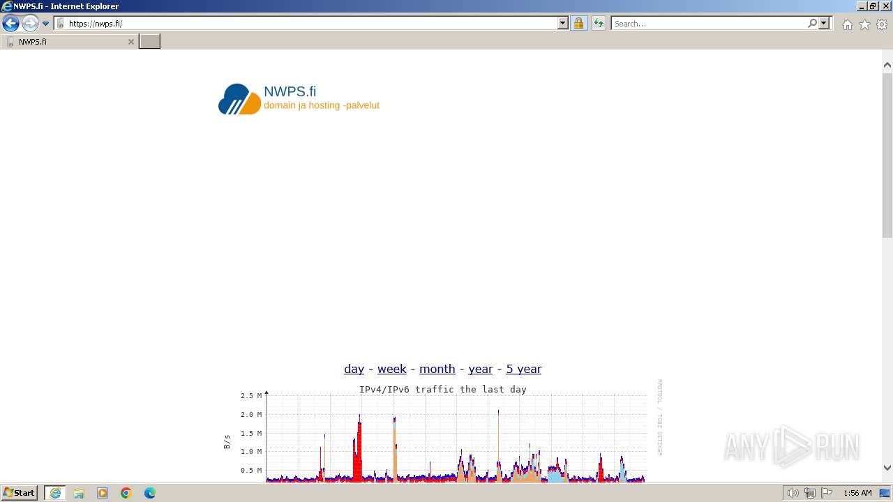Open recent pages dropdown beside Forward button

(45, 24)
